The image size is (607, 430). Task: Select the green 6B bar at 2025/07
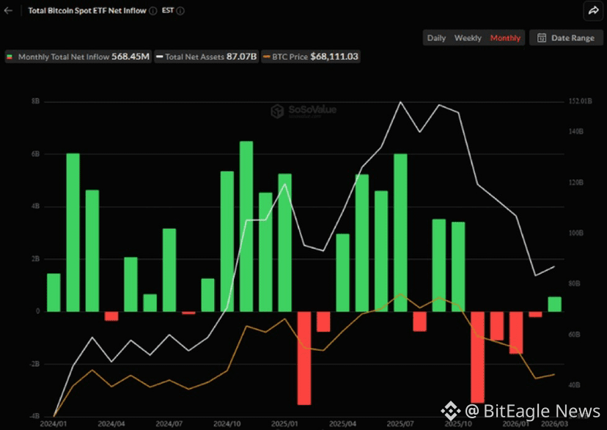click(x=400, y=233)
